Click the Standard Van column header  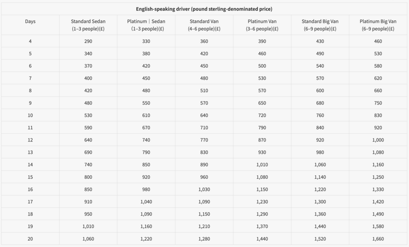[x=204, y=25]
